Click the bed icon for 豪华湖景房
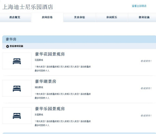Screen dimensions: 156x134 17,89
